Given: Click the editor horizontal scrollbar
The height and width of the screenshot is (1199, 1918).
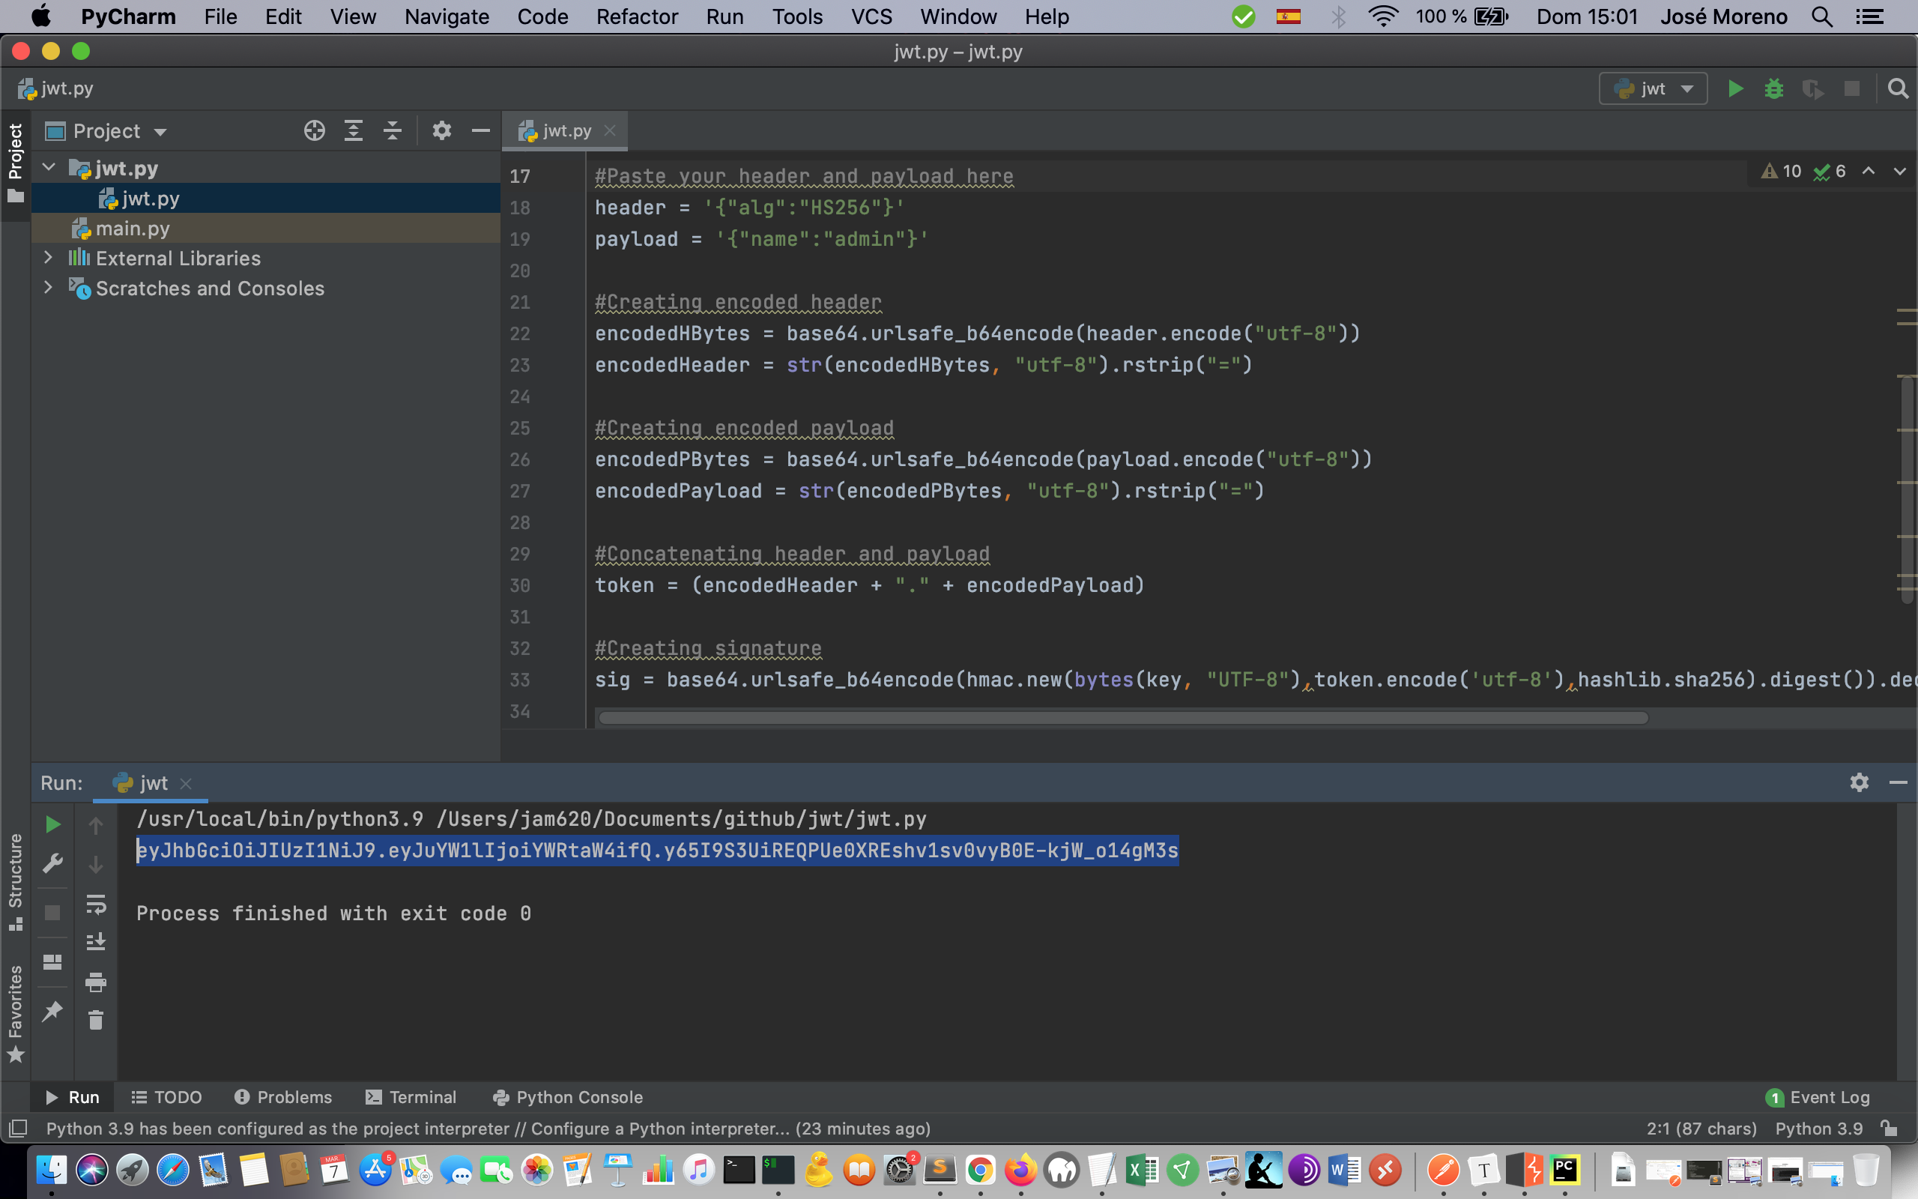Looking at the screenshot, I should pos(1123,718).
